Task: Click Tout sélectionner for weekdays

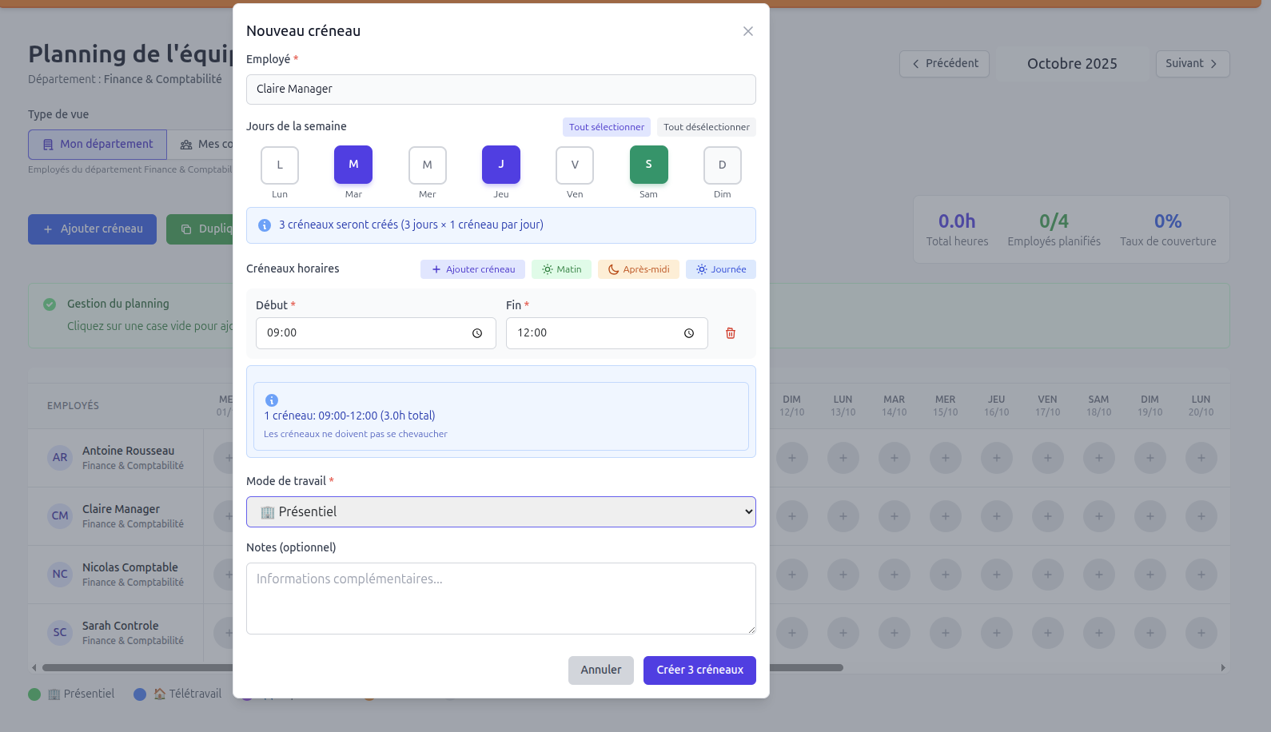Action: pos(606,127)
